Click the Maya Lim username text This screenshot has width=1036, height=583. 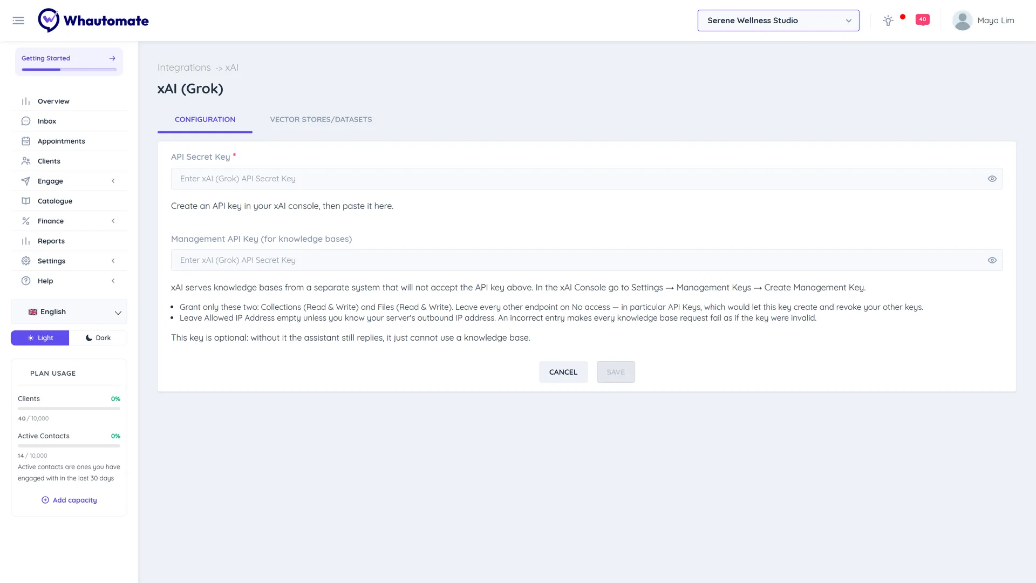click(996, 21)
